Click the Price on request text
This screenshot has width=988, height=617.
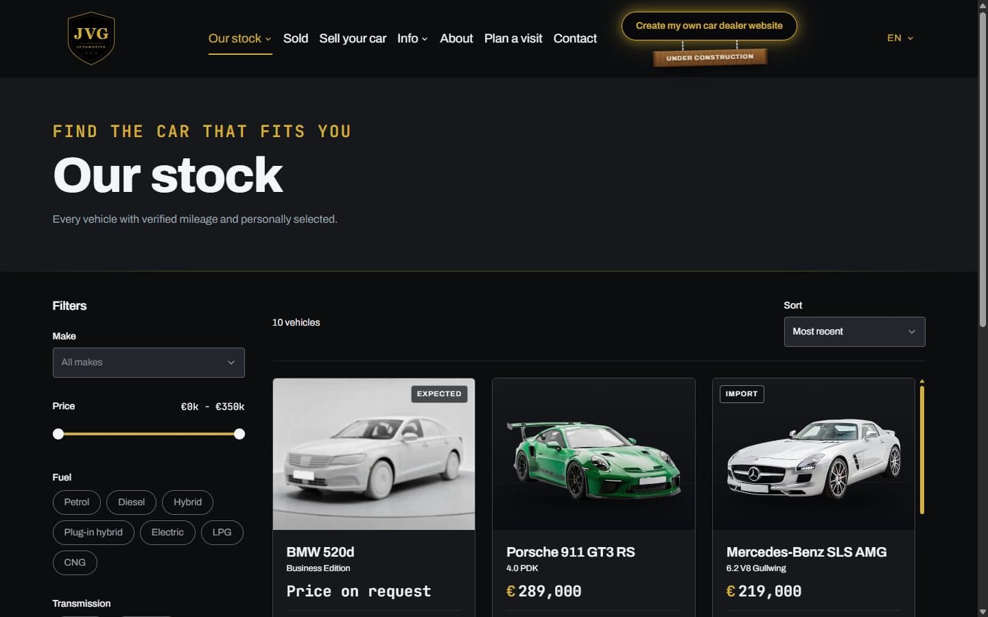point(359,591)
